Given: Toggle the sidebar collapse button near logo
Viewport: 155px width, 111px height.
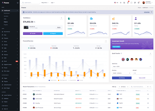Looking at the screenshot, I should (18, 3).
